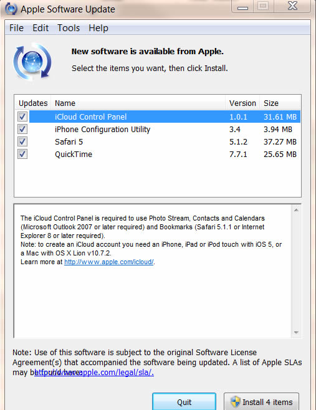Select the iCloud Control Panel row
The height and width of the screenshot is (410, 316).
click(165, 117)
